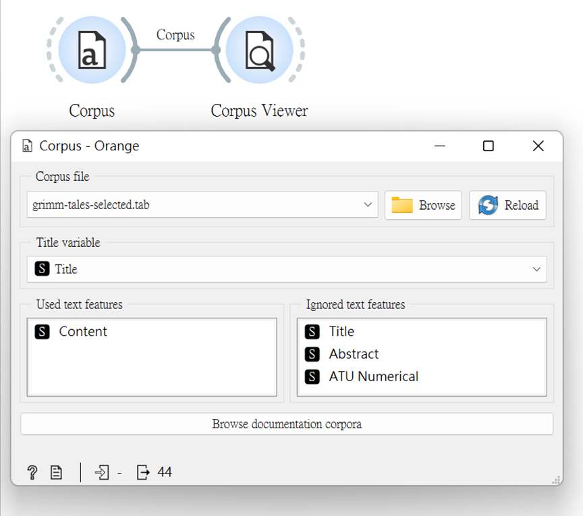Screen dimensions: 583x516
Task: Select the Corpus Viewer widget node
Action: (x=260, y=50)
